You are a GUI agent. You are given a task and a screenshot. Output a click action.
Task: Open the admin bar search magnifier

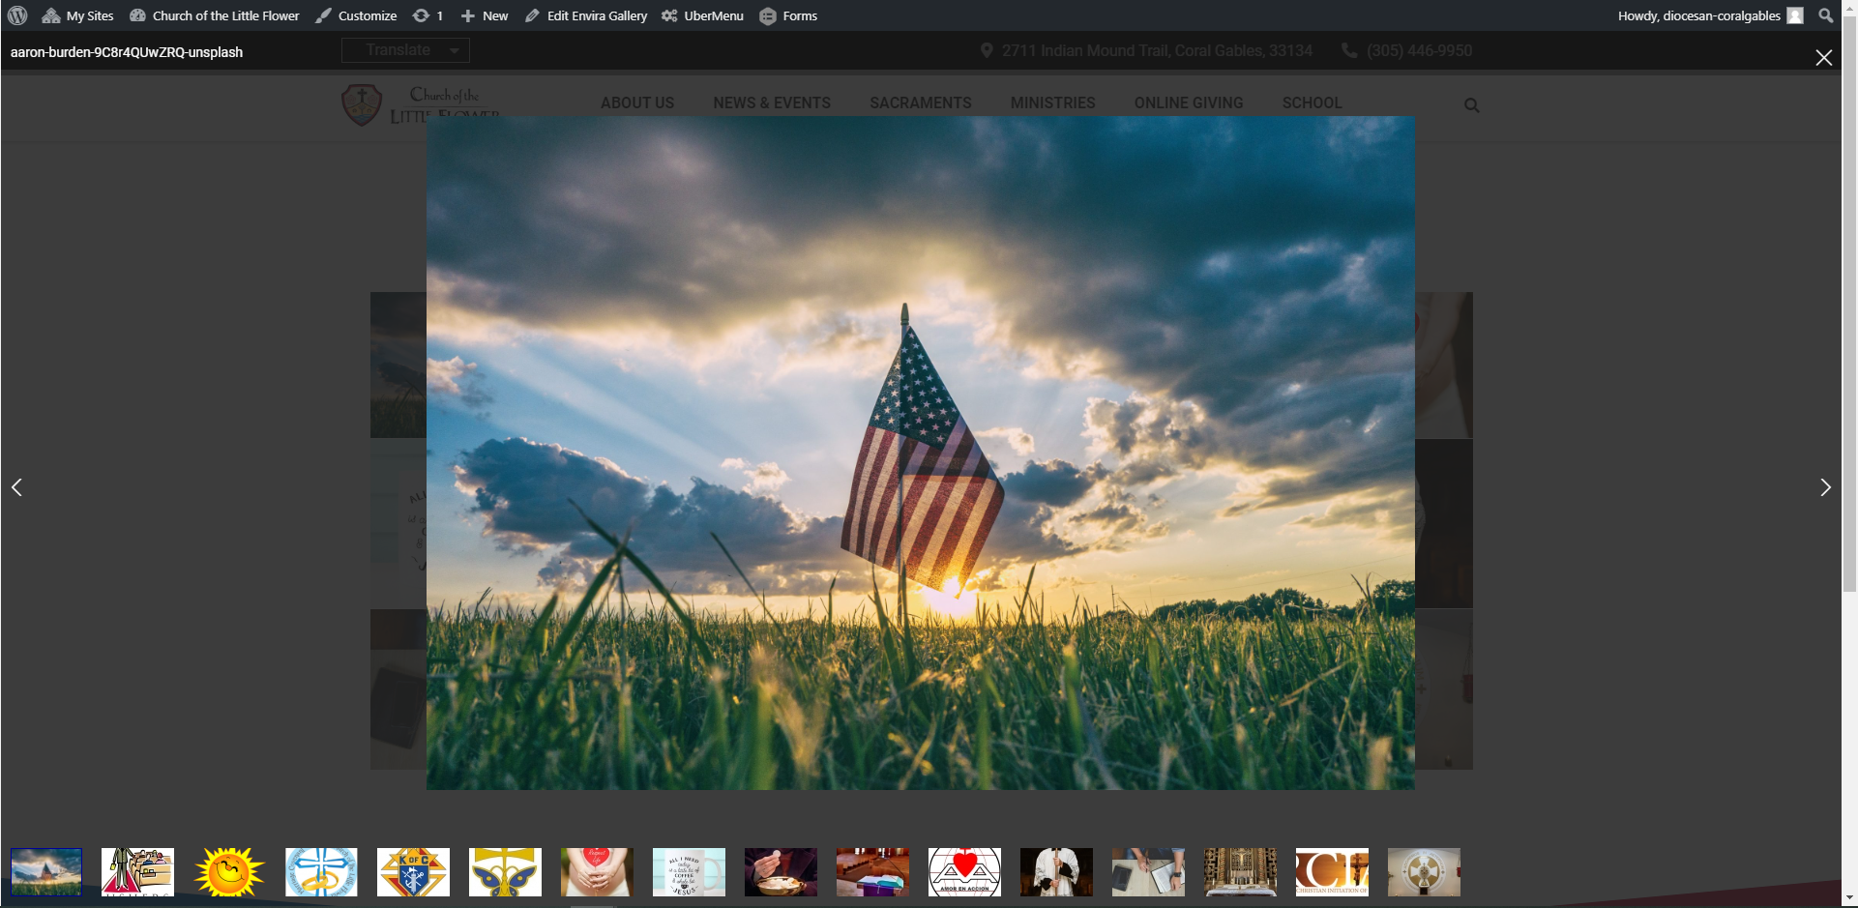(x=1826, y=15)
